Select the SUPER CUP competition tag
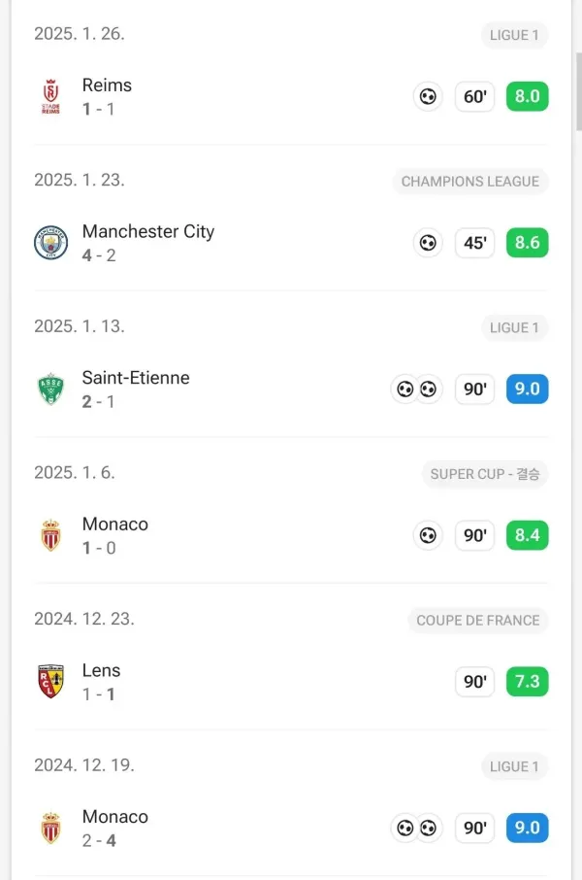 click(x=486, y=474)
